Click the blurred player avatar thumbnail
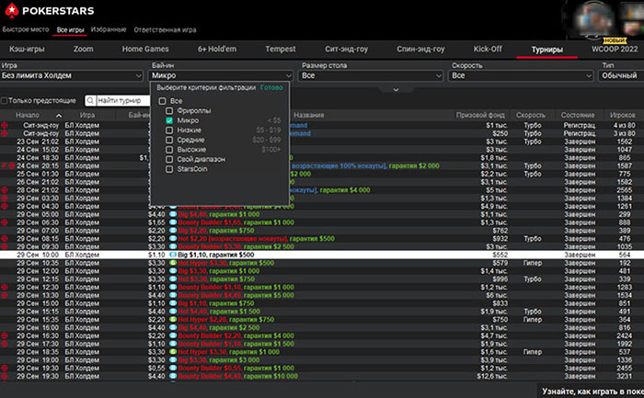644x398 pixels. [x=594, y=19]
